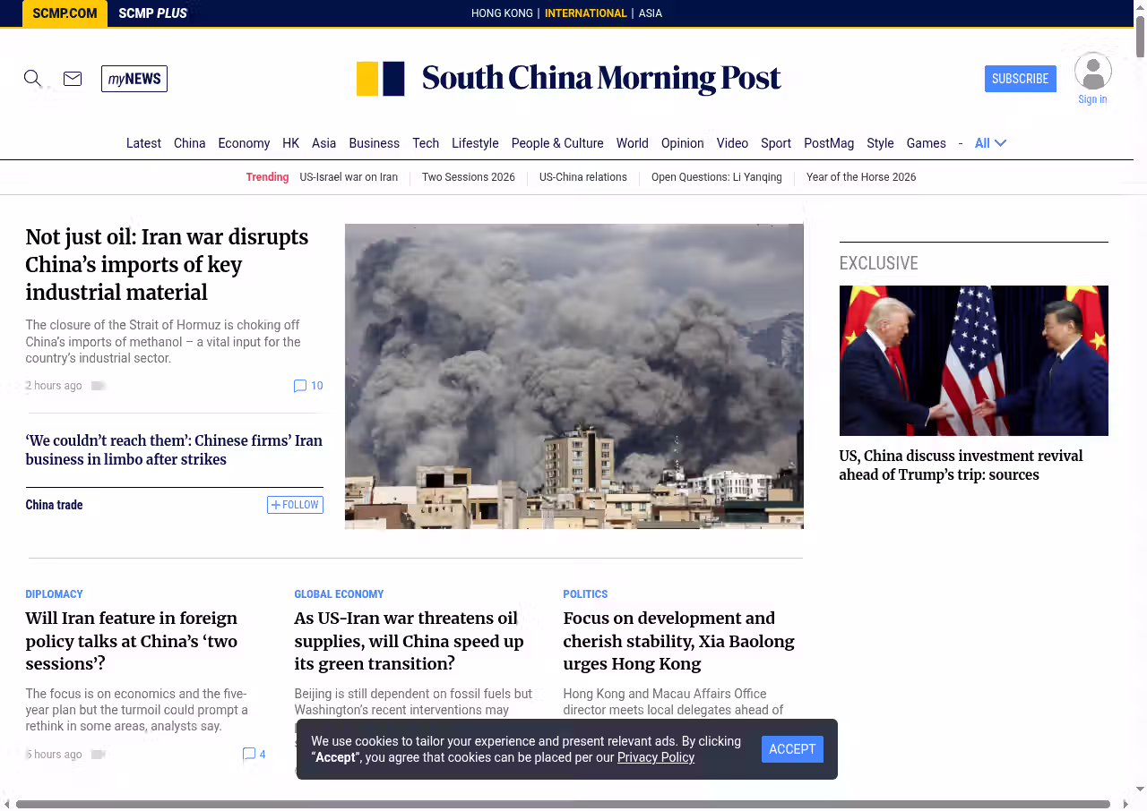Click the newsletter envelope icon
The image size is (1147, 811).
pyautogui.click(x=73, y=79)
